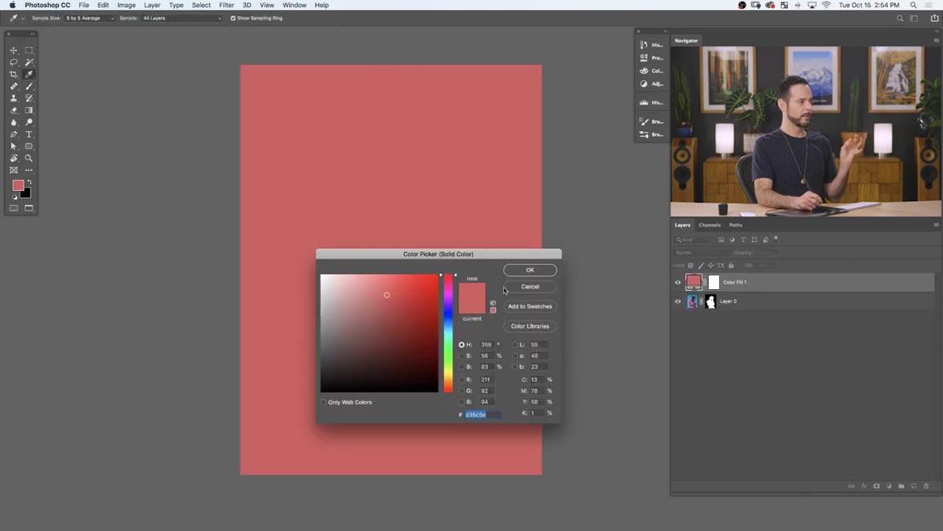
Task: Open the Layer menu
Action: point(152,5)
